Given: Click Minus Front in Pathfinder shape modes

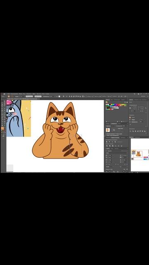Looking at the screenshot, I should pyautogui.click(x=109, y=142).
